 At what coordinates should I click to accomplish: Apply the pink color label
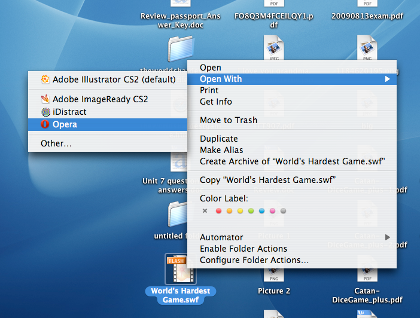coord(272,211)
